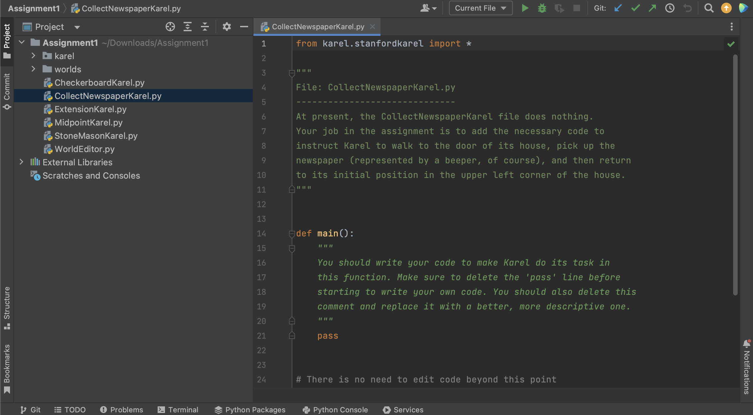Click the editor vertical scrollbar
This screenshot has width=753, height=415.
(735, 174)
